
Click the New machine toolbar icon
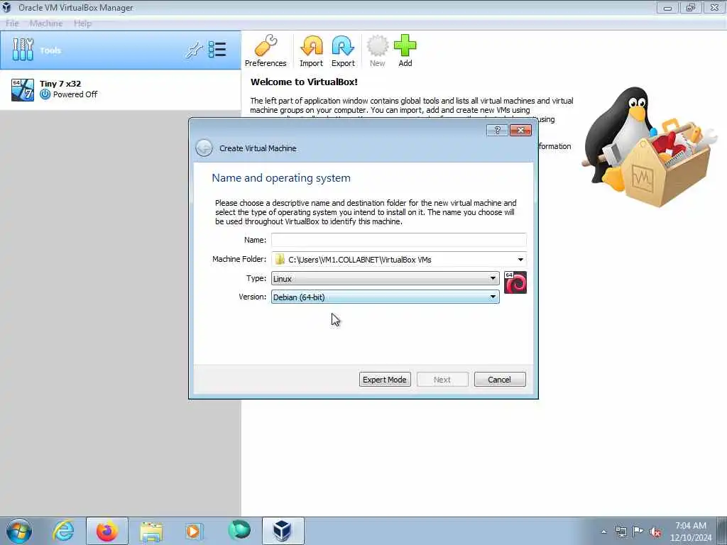[378, 51]
